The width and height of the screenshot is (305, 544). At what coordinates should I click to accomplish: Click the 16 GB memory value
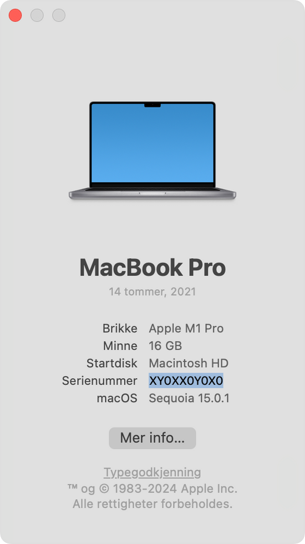pyautogui.click(x=165, y=346)
